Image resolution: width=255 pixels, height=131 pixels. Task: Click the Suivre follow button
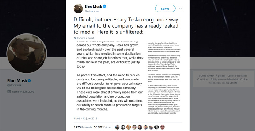(165, 9)
